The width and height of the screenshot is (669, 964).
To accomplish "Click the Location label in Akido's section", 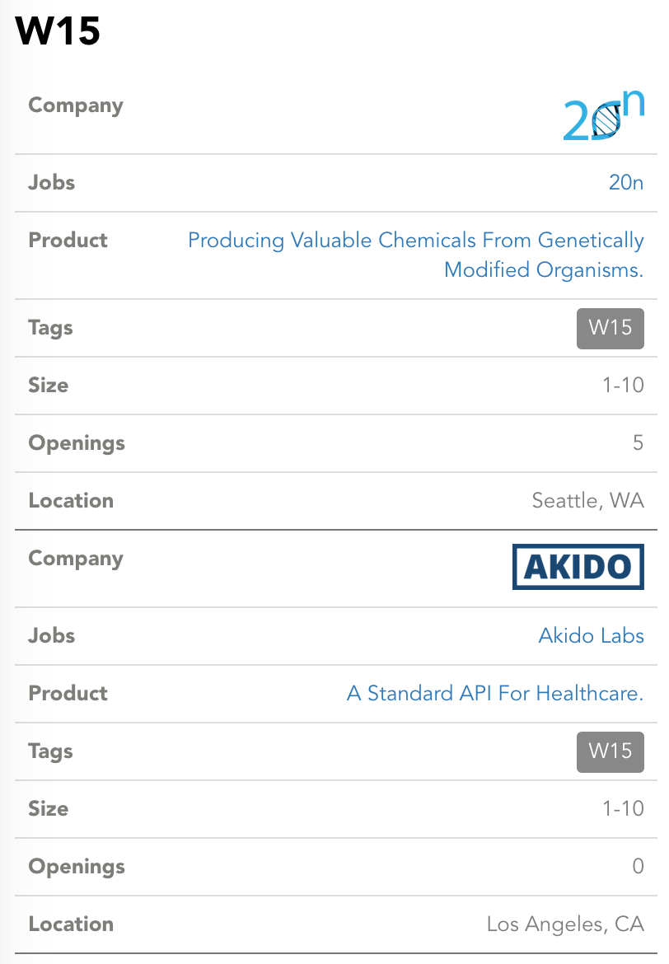I will [x=71, y=924].
